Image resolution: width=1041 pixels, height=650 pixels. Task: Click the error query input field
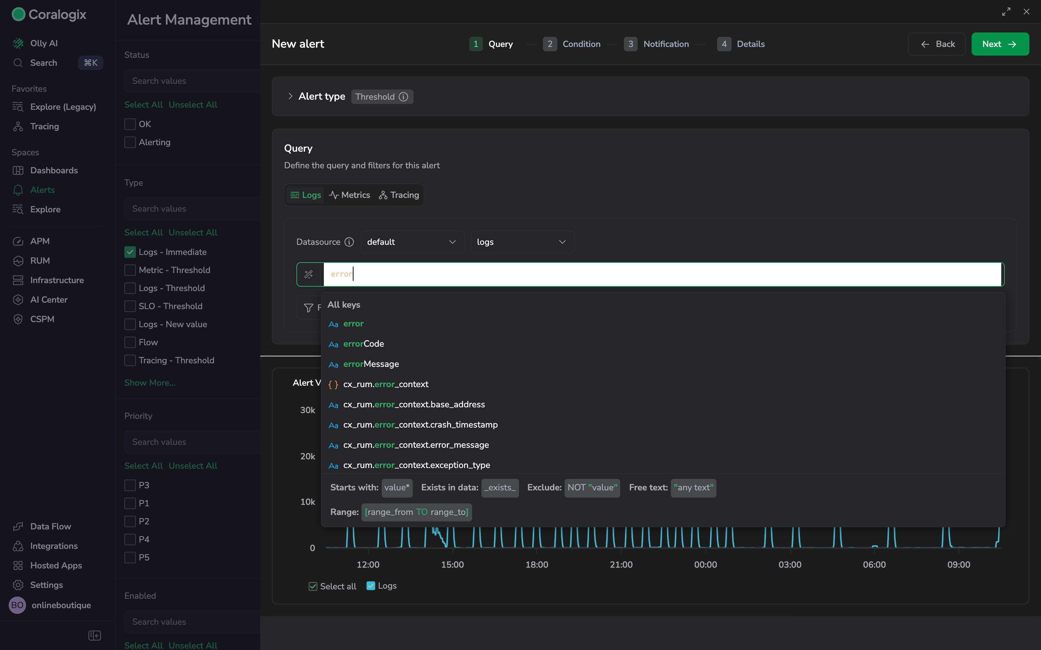coord(663,274)
